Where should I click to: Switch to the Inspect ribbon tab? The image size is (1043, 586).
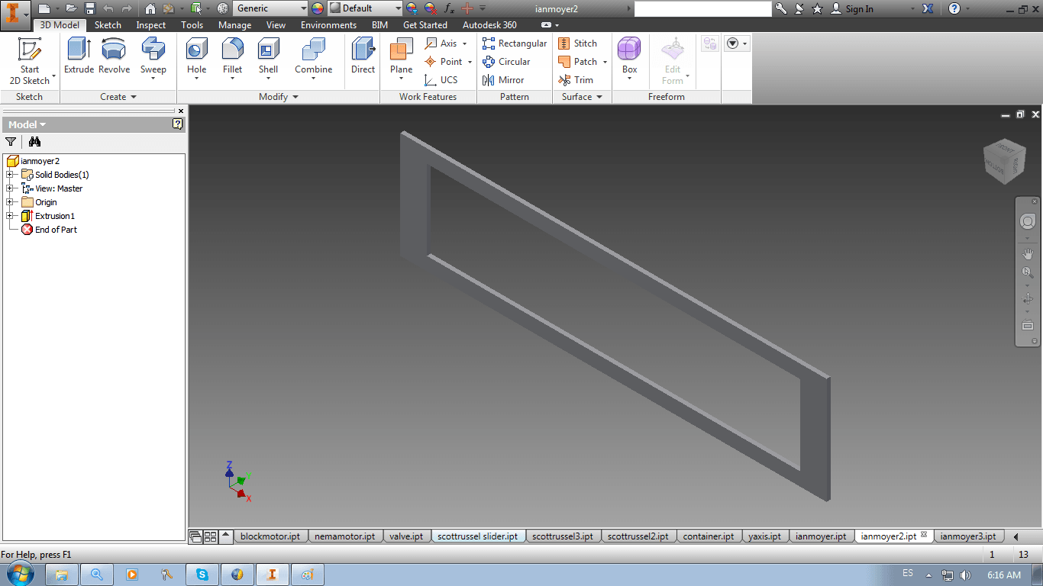point(151,25)
